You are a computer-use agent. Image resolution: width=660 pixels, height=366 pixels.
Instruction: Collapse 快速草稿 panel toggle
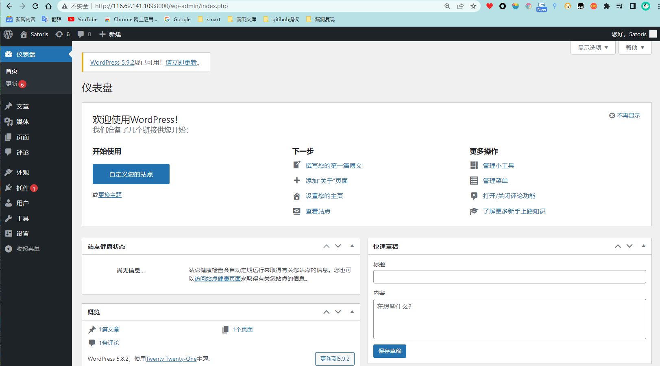coord(643,246)
